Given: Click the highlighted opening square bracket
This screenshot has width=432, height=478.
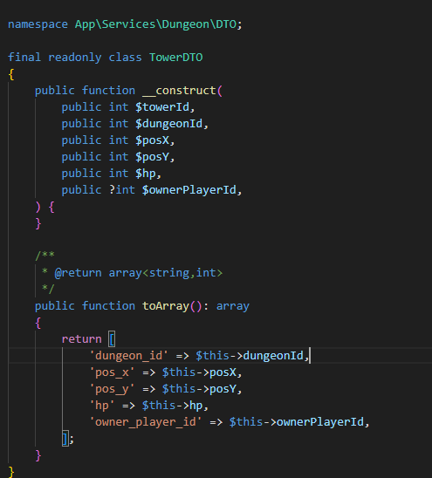Looking at the screenshot, I should point(112,339).
